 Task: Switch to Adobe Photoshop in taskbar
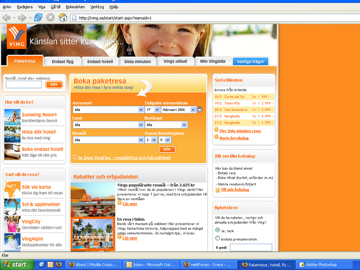tap(324, 265)
